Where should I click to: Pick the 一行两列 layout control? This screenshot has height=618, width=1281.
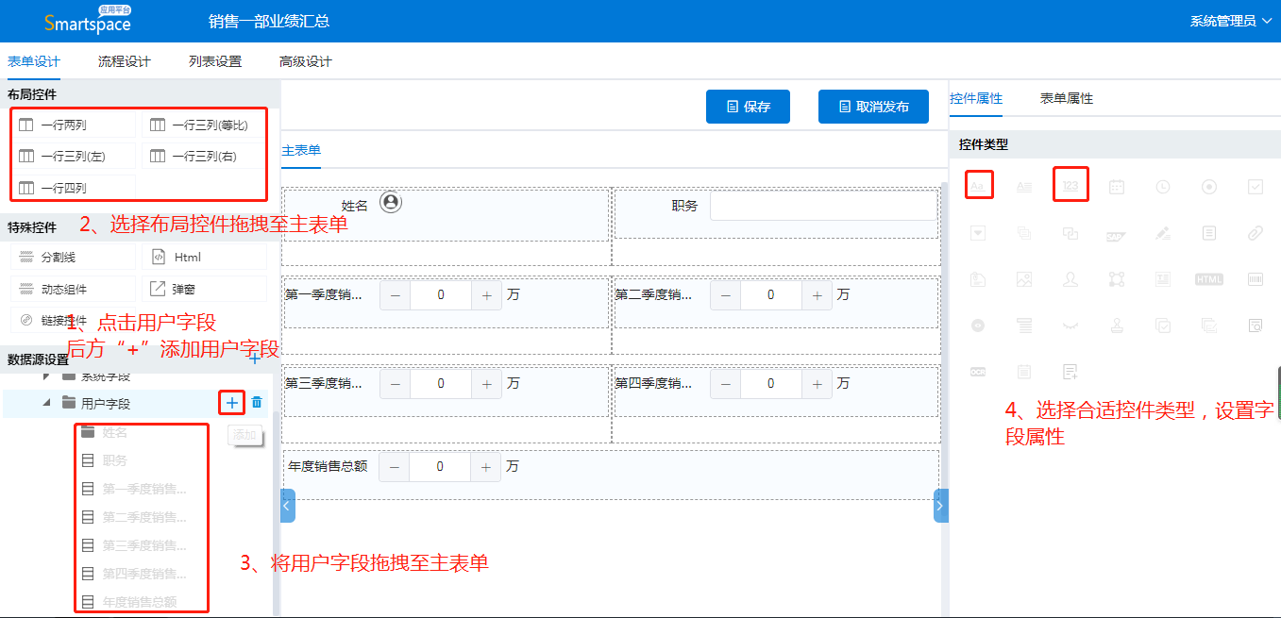tap(74, 125)
